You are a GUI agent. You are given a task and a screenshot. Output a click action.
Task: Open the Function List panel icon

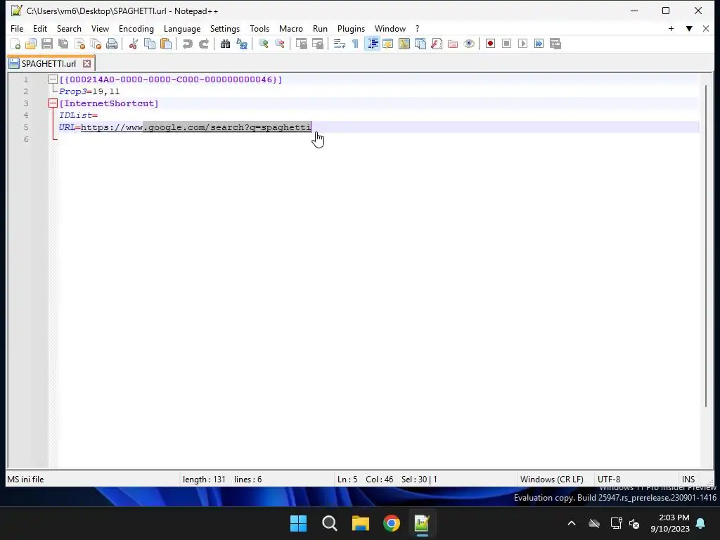click(437, 44)
